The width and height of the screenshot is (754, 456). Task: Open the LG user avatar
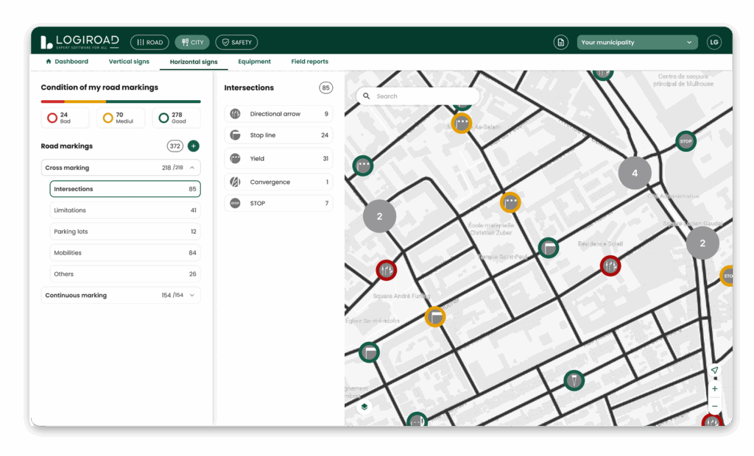(714, 43)
